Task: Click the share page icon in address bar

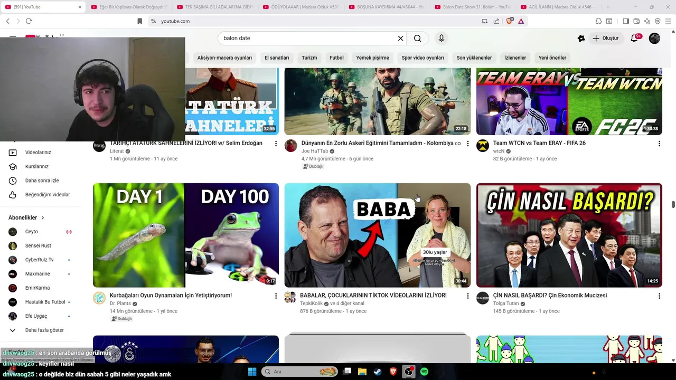Action: [x=496, y=21]
